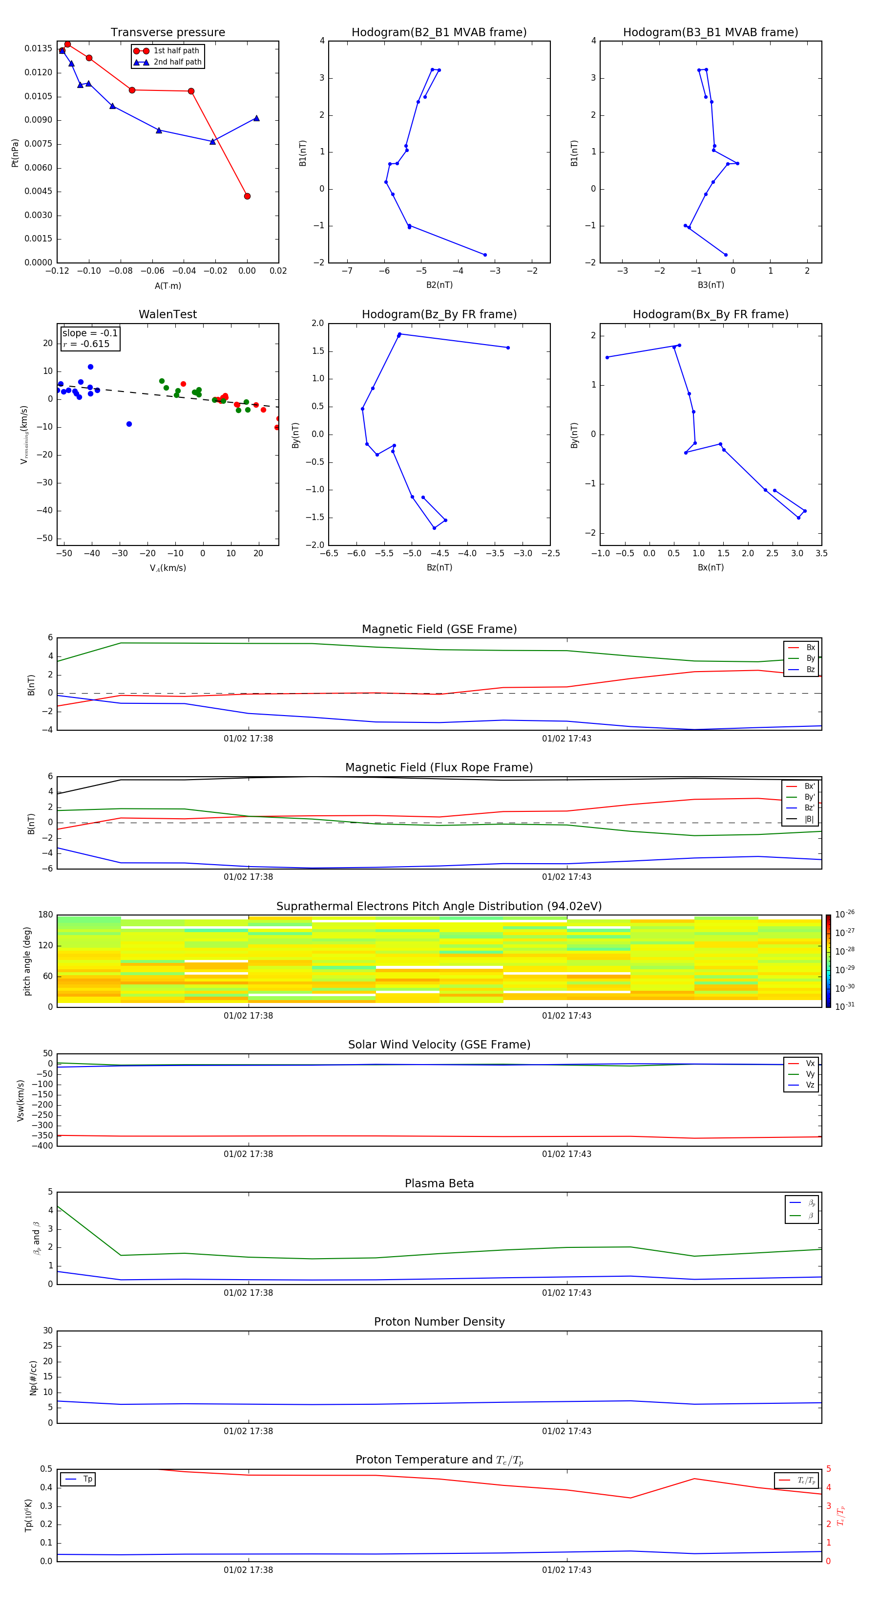The height and width of the screenshot is (1613, 879).
Task: Click the |B| legend entry
Action: [801, 819]
